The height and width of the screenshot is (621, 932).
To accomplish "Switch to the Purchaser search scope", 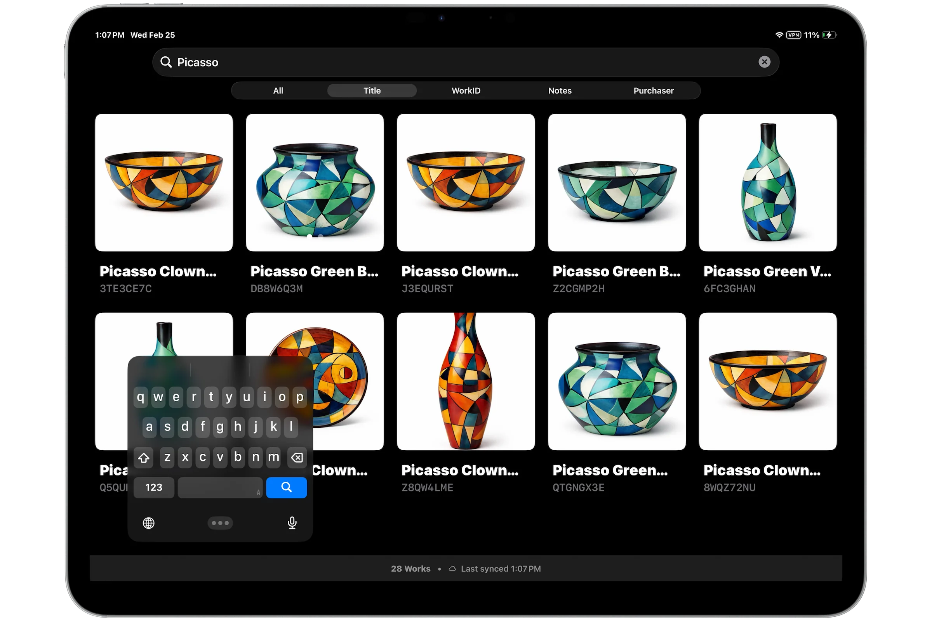I will pyautogui.click(x=654, y=91).
